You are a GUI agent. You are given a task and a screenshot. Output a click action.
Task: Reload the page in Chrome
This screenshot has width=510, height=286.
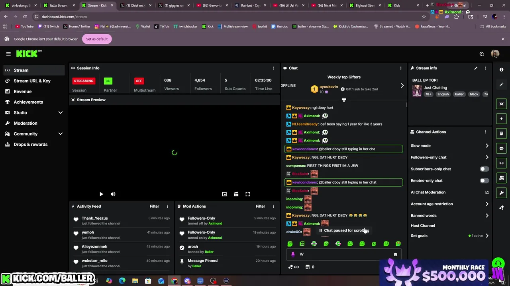coord(25,17)
